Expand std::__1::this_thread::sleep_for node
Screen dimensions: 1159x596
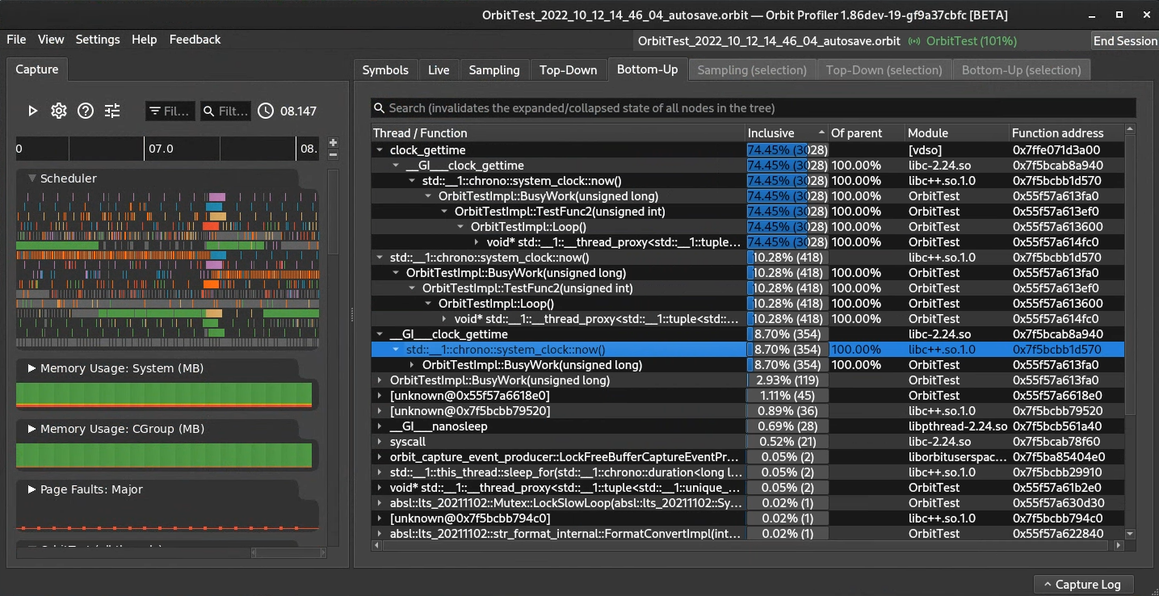(380, 472)
